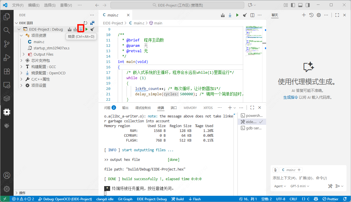
Task: Open Source Control view in activity bar
Action: tap(7, 44)
